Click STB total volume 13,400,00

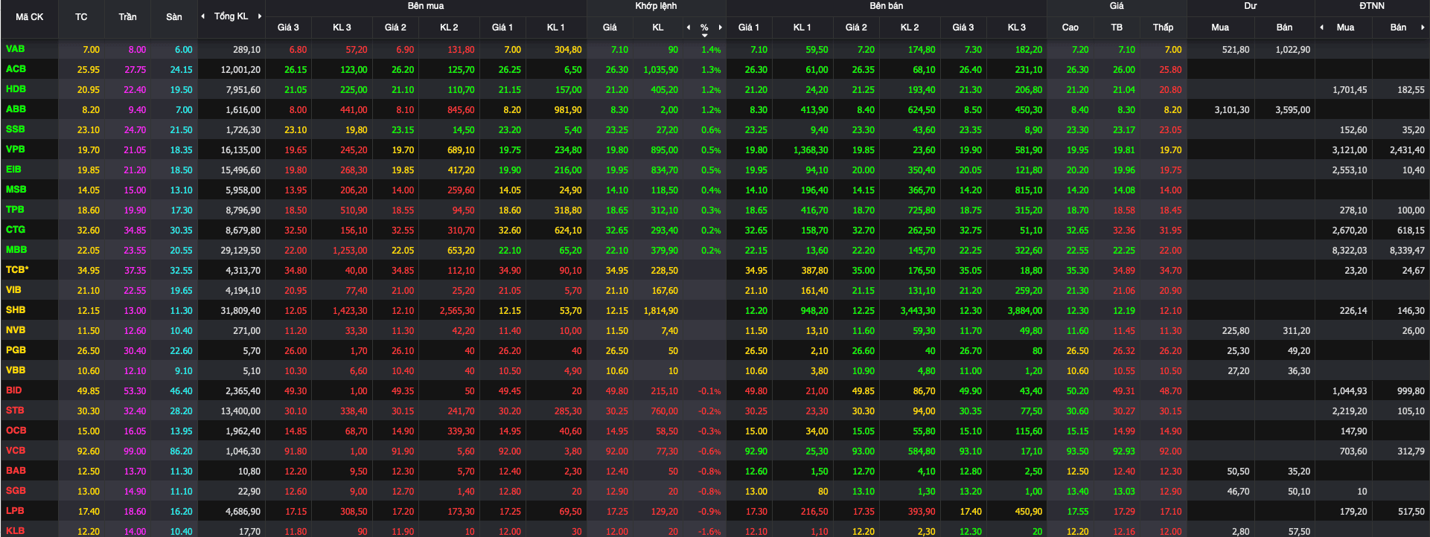coord(240,411)
